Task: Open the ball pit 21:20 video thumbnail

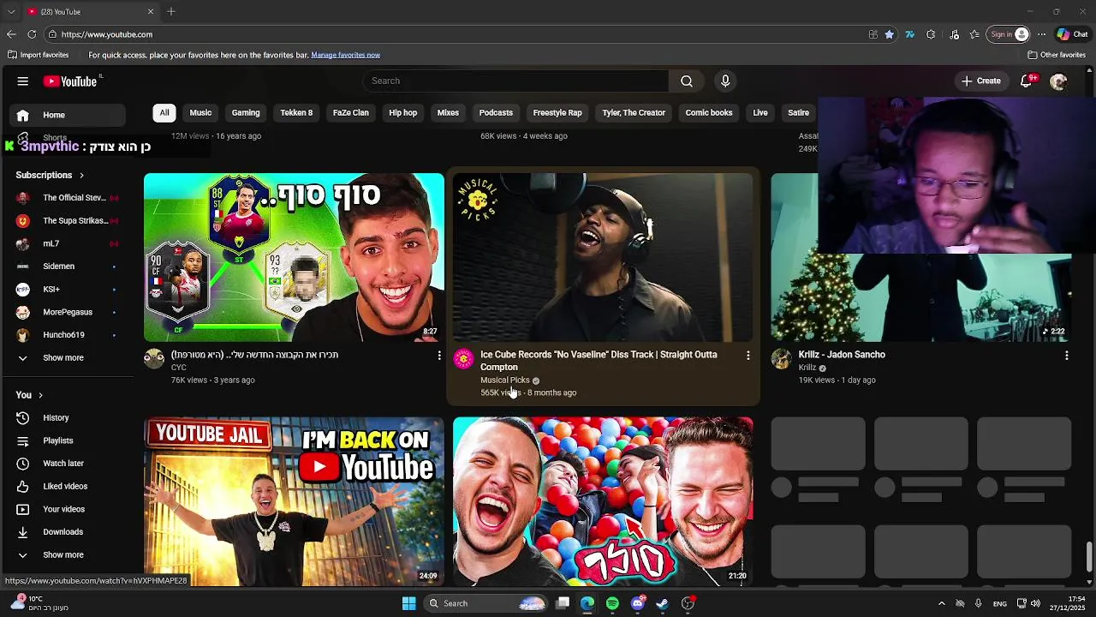Action: tap(603, 501)
